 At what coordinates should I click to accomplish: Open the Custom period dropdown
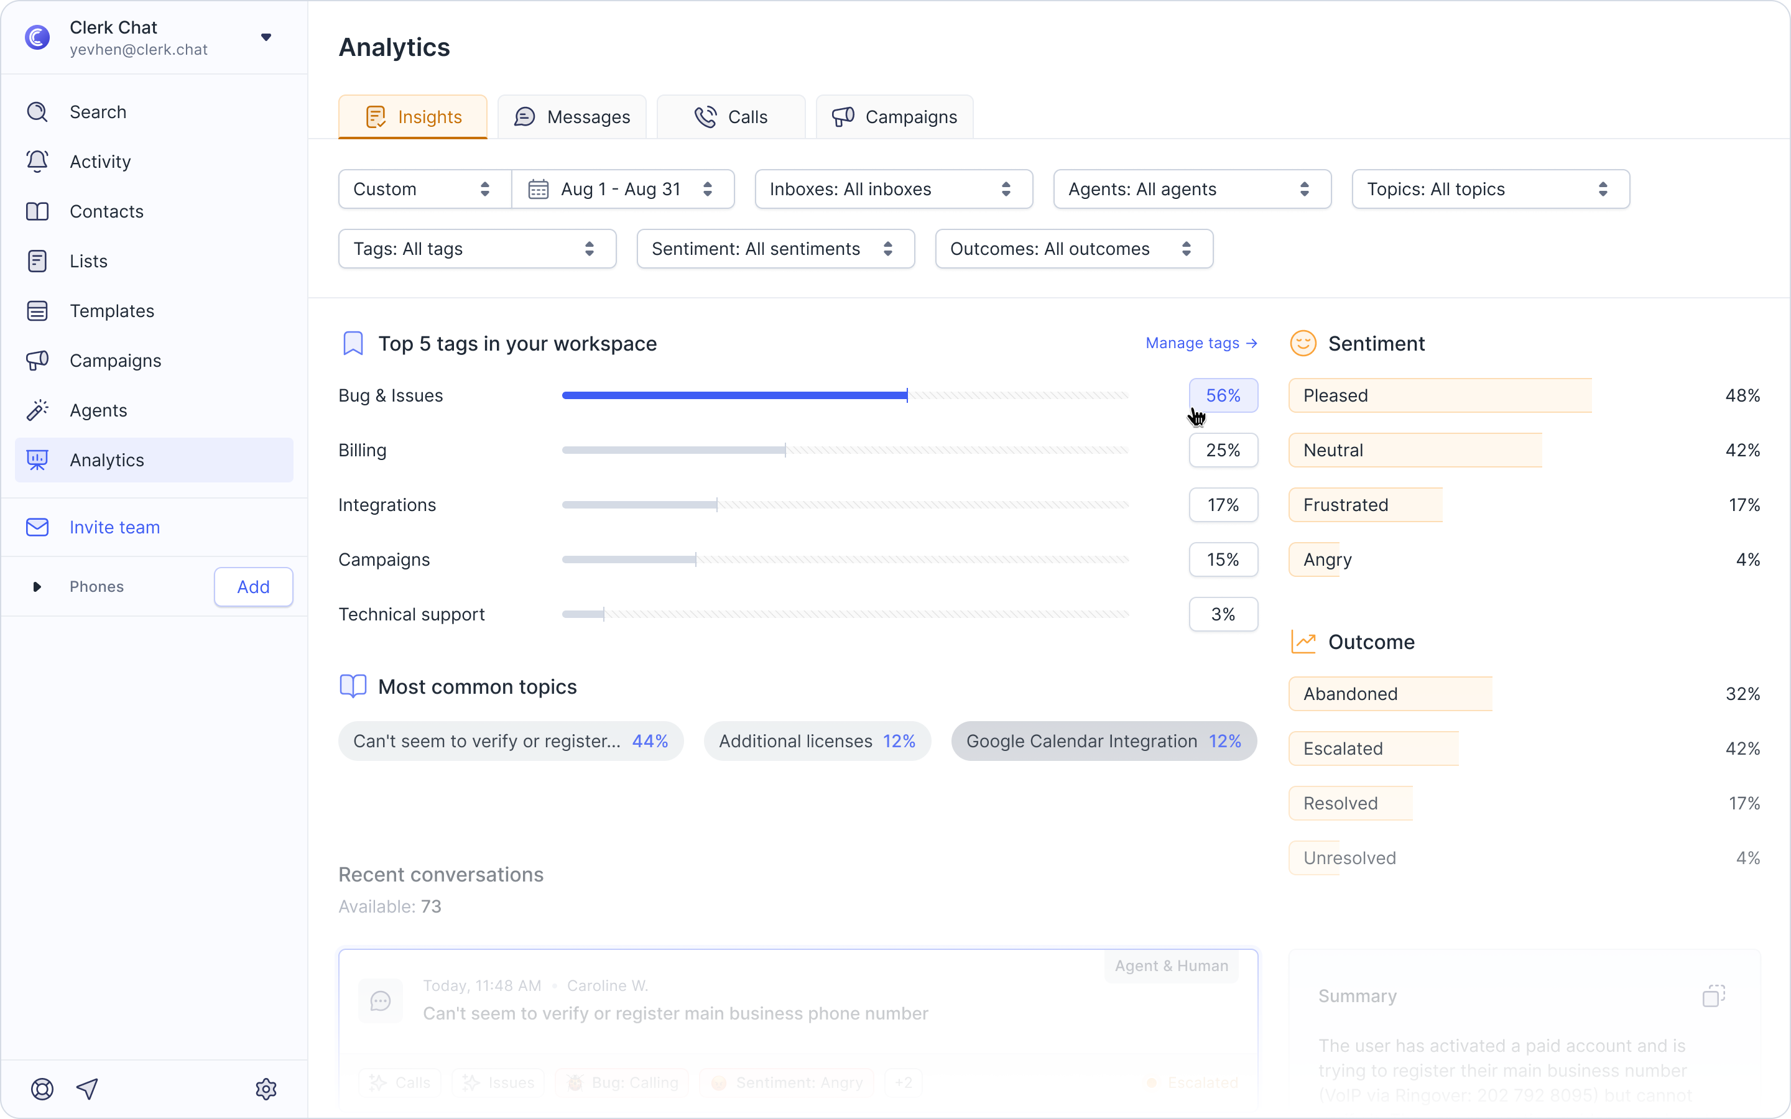click(x=425, y=190)
